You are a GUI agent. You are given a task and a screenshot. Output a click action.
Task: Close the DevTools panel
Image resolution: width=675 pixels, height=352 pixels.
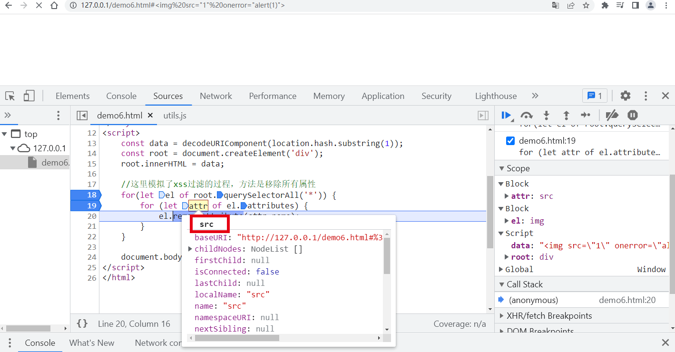[x=665, y=96]
